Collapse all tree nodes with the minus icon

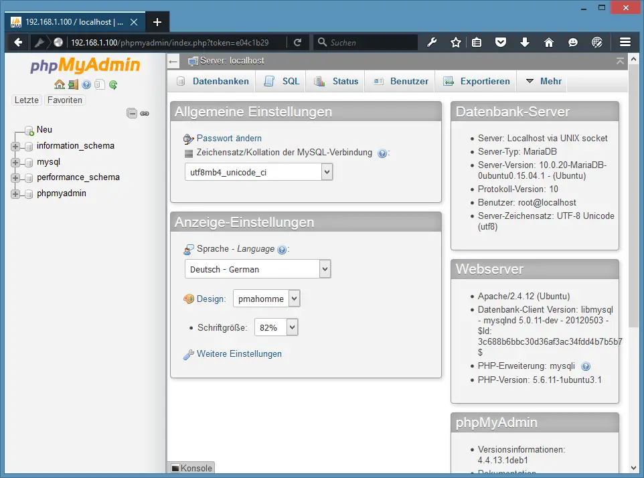[132, 113]
